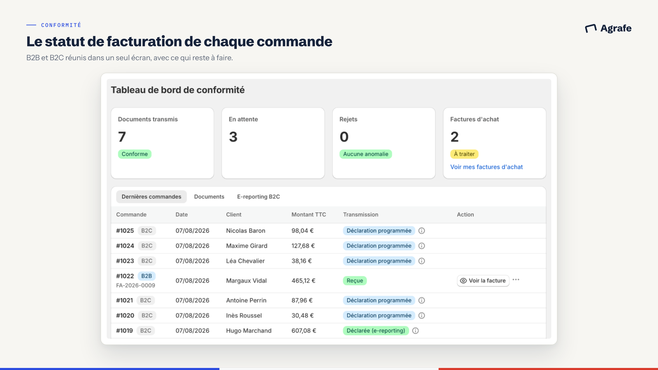658x370 pixels.
Task: Click the À traiter yellow badge
Action: coord(464,154)
